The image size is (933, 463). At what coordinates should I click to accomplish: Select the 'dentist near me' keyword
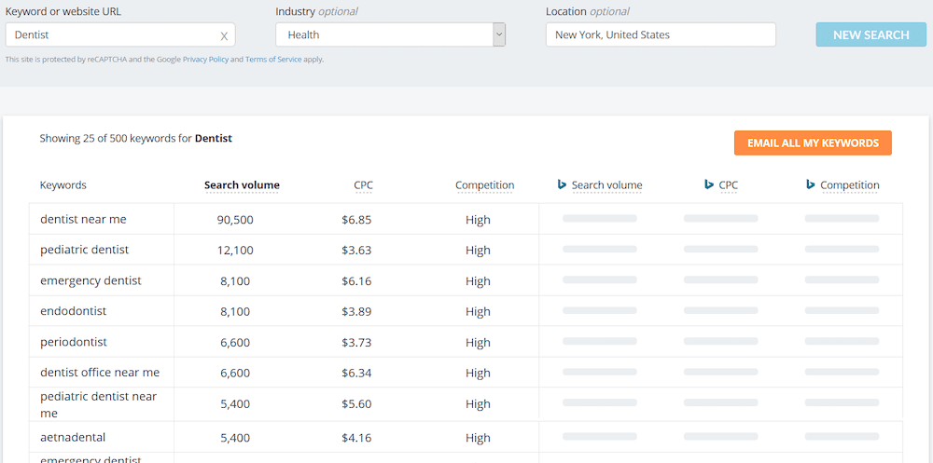tap(83, 219)
